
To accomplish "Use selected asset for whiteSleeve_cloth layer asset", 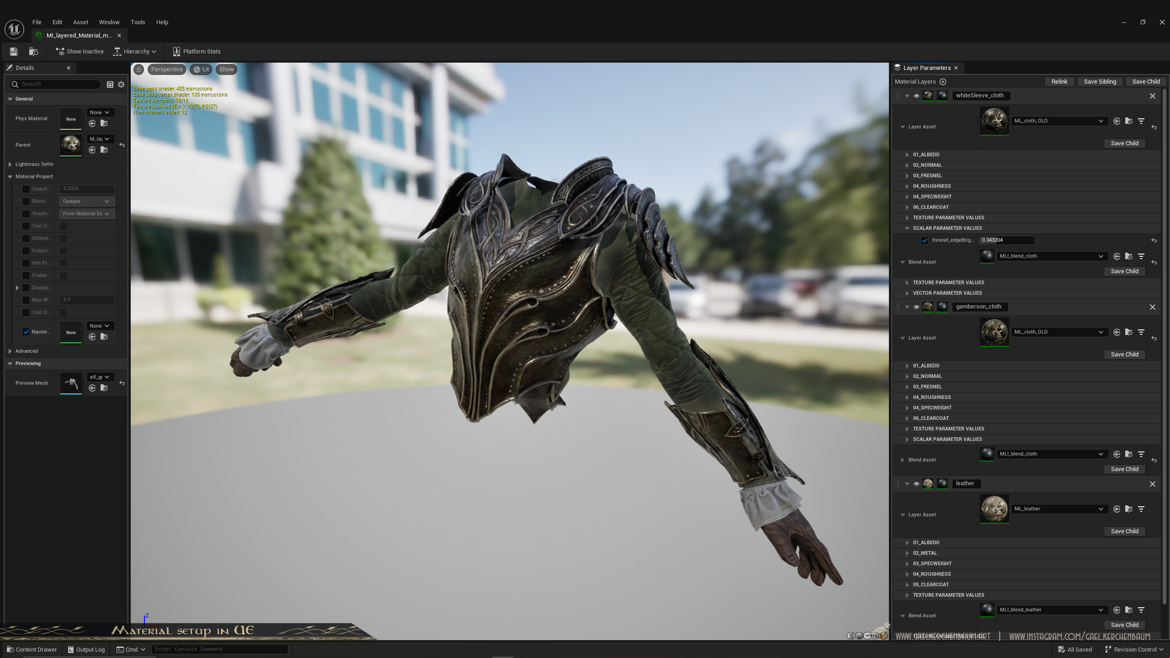I will (x=1117, y=121).
